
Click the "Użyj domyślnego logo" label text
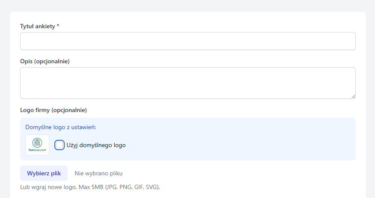(96, 145)
